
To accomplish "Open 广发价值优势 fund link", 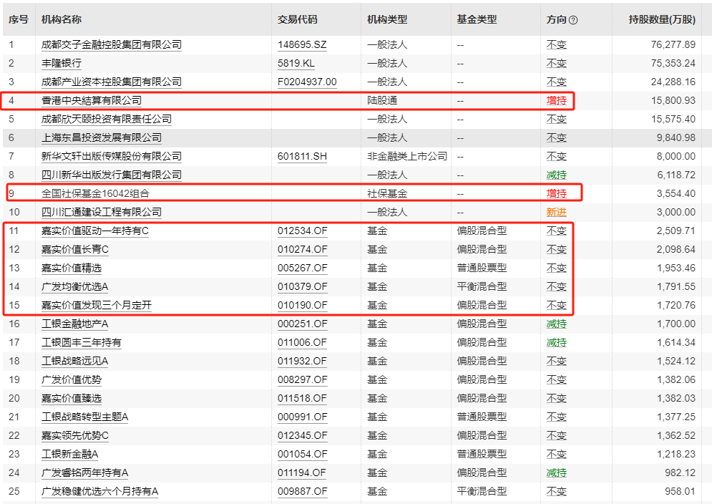I will [x=72, y=380].
